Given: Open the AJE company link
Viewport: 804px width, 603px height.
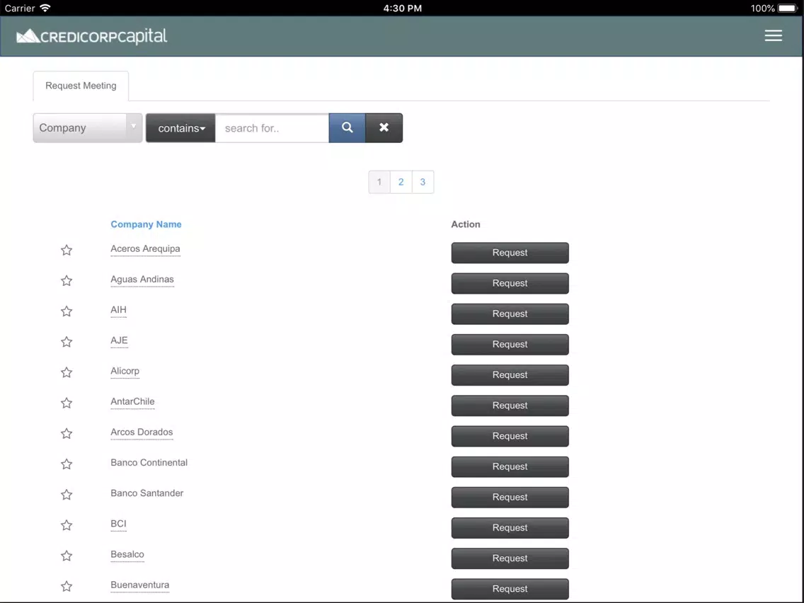Looking at the screenshot, I should (x=119, y=340).
